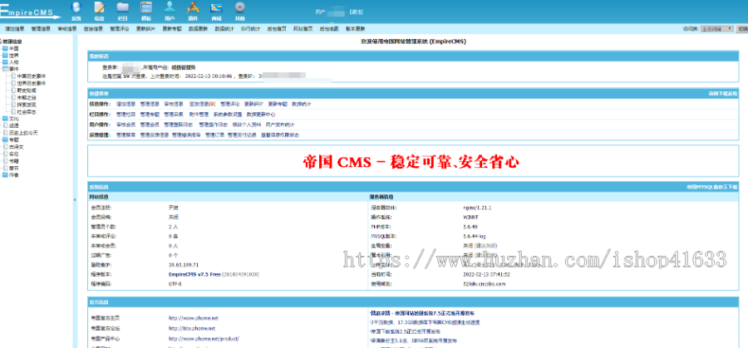Image resolution: width=748 pixels, height=348 pixels.
Task: Click 管理订单 in the 反馈管理 row
Action: coord(214,135)
